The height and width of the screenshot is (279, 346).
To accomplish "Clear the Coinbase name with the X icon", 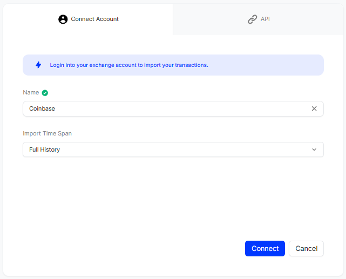I will pyautogui.click(x=314, y=108).
